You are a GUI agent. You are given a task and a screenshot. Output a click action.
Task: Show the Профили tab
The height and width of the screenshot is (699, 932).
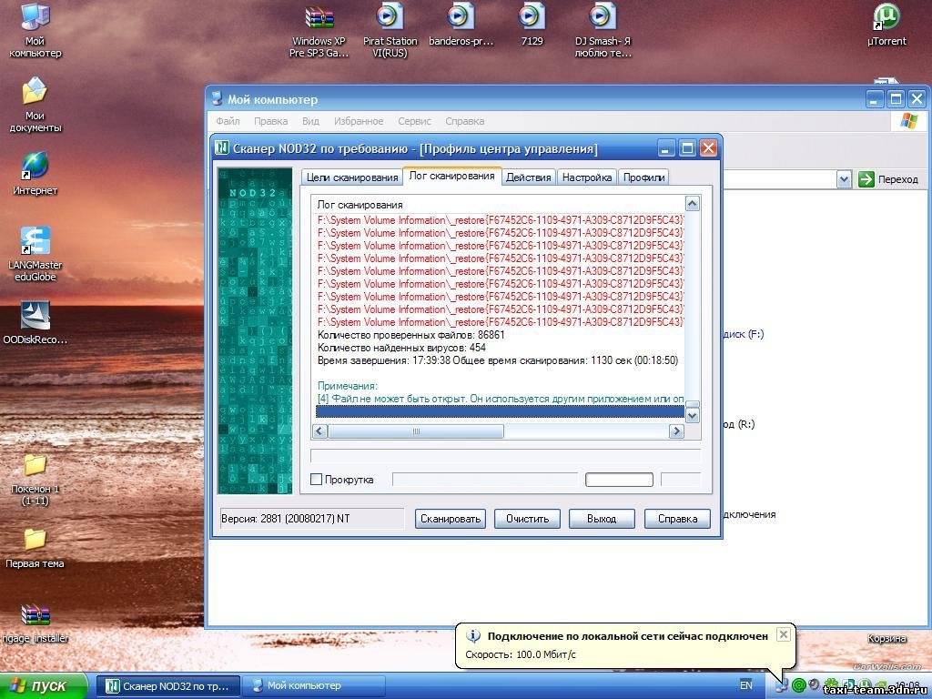coord(643,177)
